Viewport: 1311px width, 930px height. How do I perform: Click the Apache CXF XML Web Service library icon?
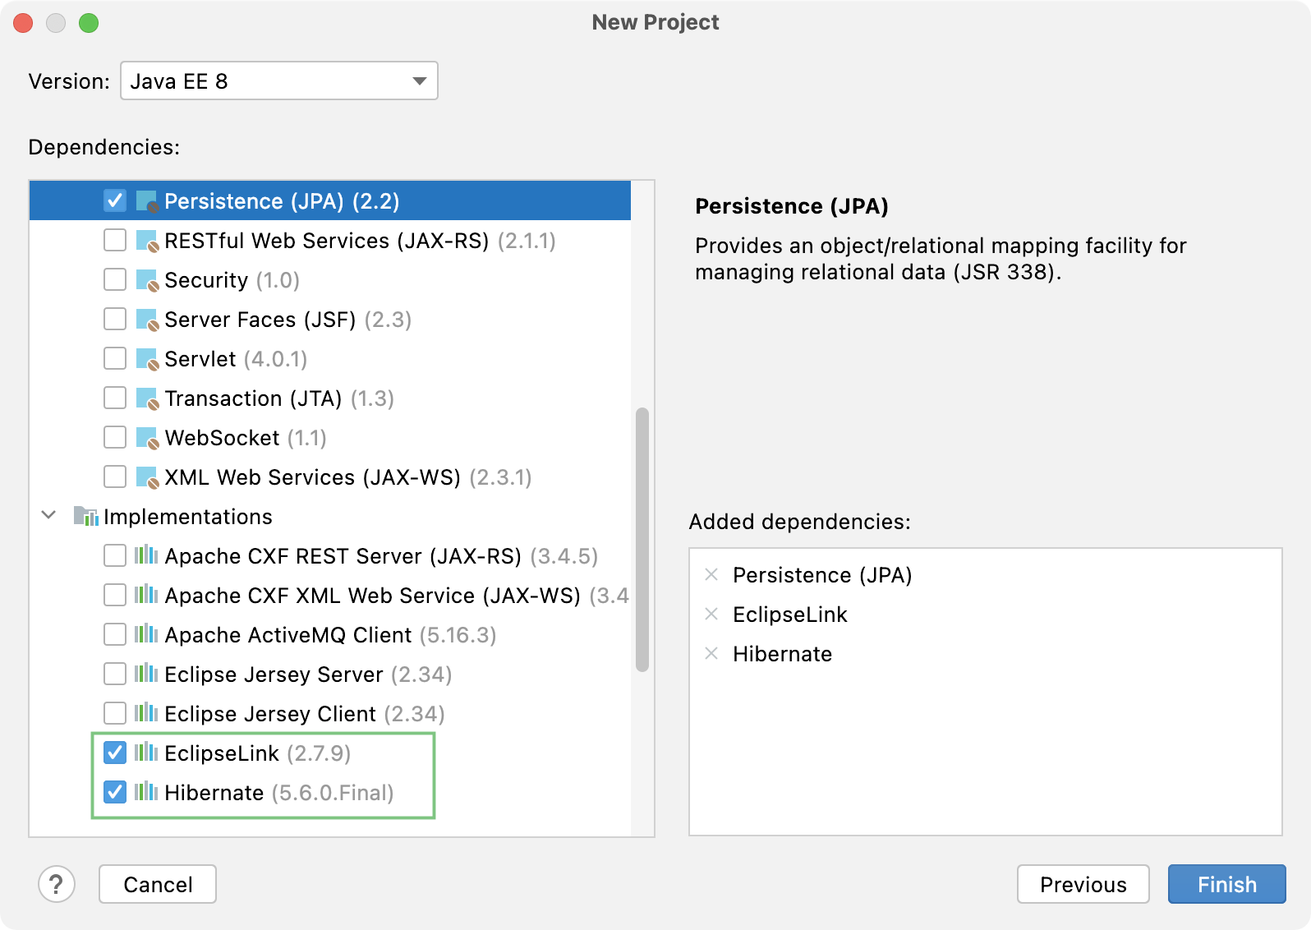click(x=146, y=595)
